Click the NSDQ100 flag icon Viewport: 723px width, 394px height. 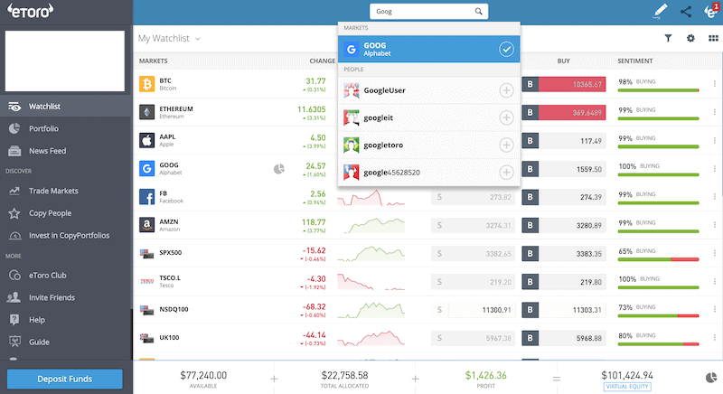147,310
